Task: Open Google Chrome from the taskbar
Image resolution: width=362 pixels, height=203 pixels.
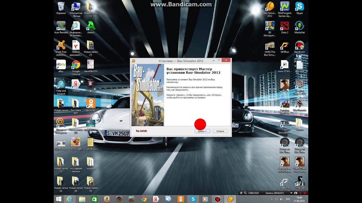Action: 144,199
